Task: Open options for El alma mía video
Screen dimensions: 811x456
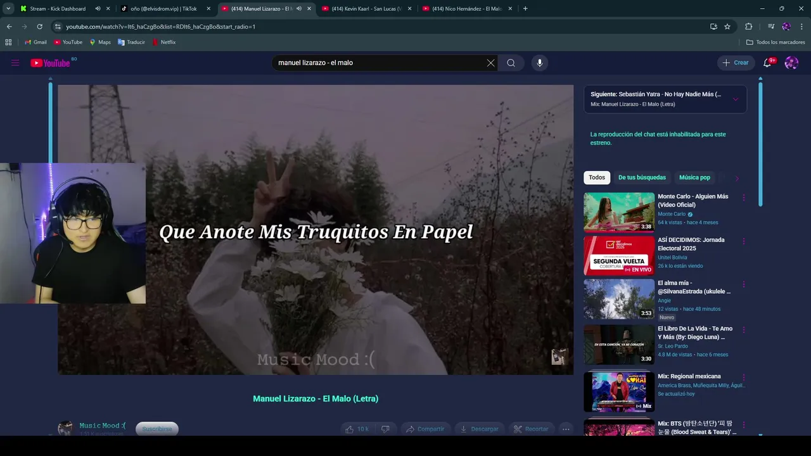Action: coord(744,284)
